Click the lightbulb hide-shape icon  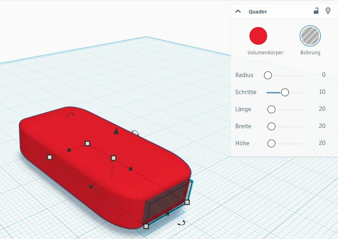pos(328,11)
